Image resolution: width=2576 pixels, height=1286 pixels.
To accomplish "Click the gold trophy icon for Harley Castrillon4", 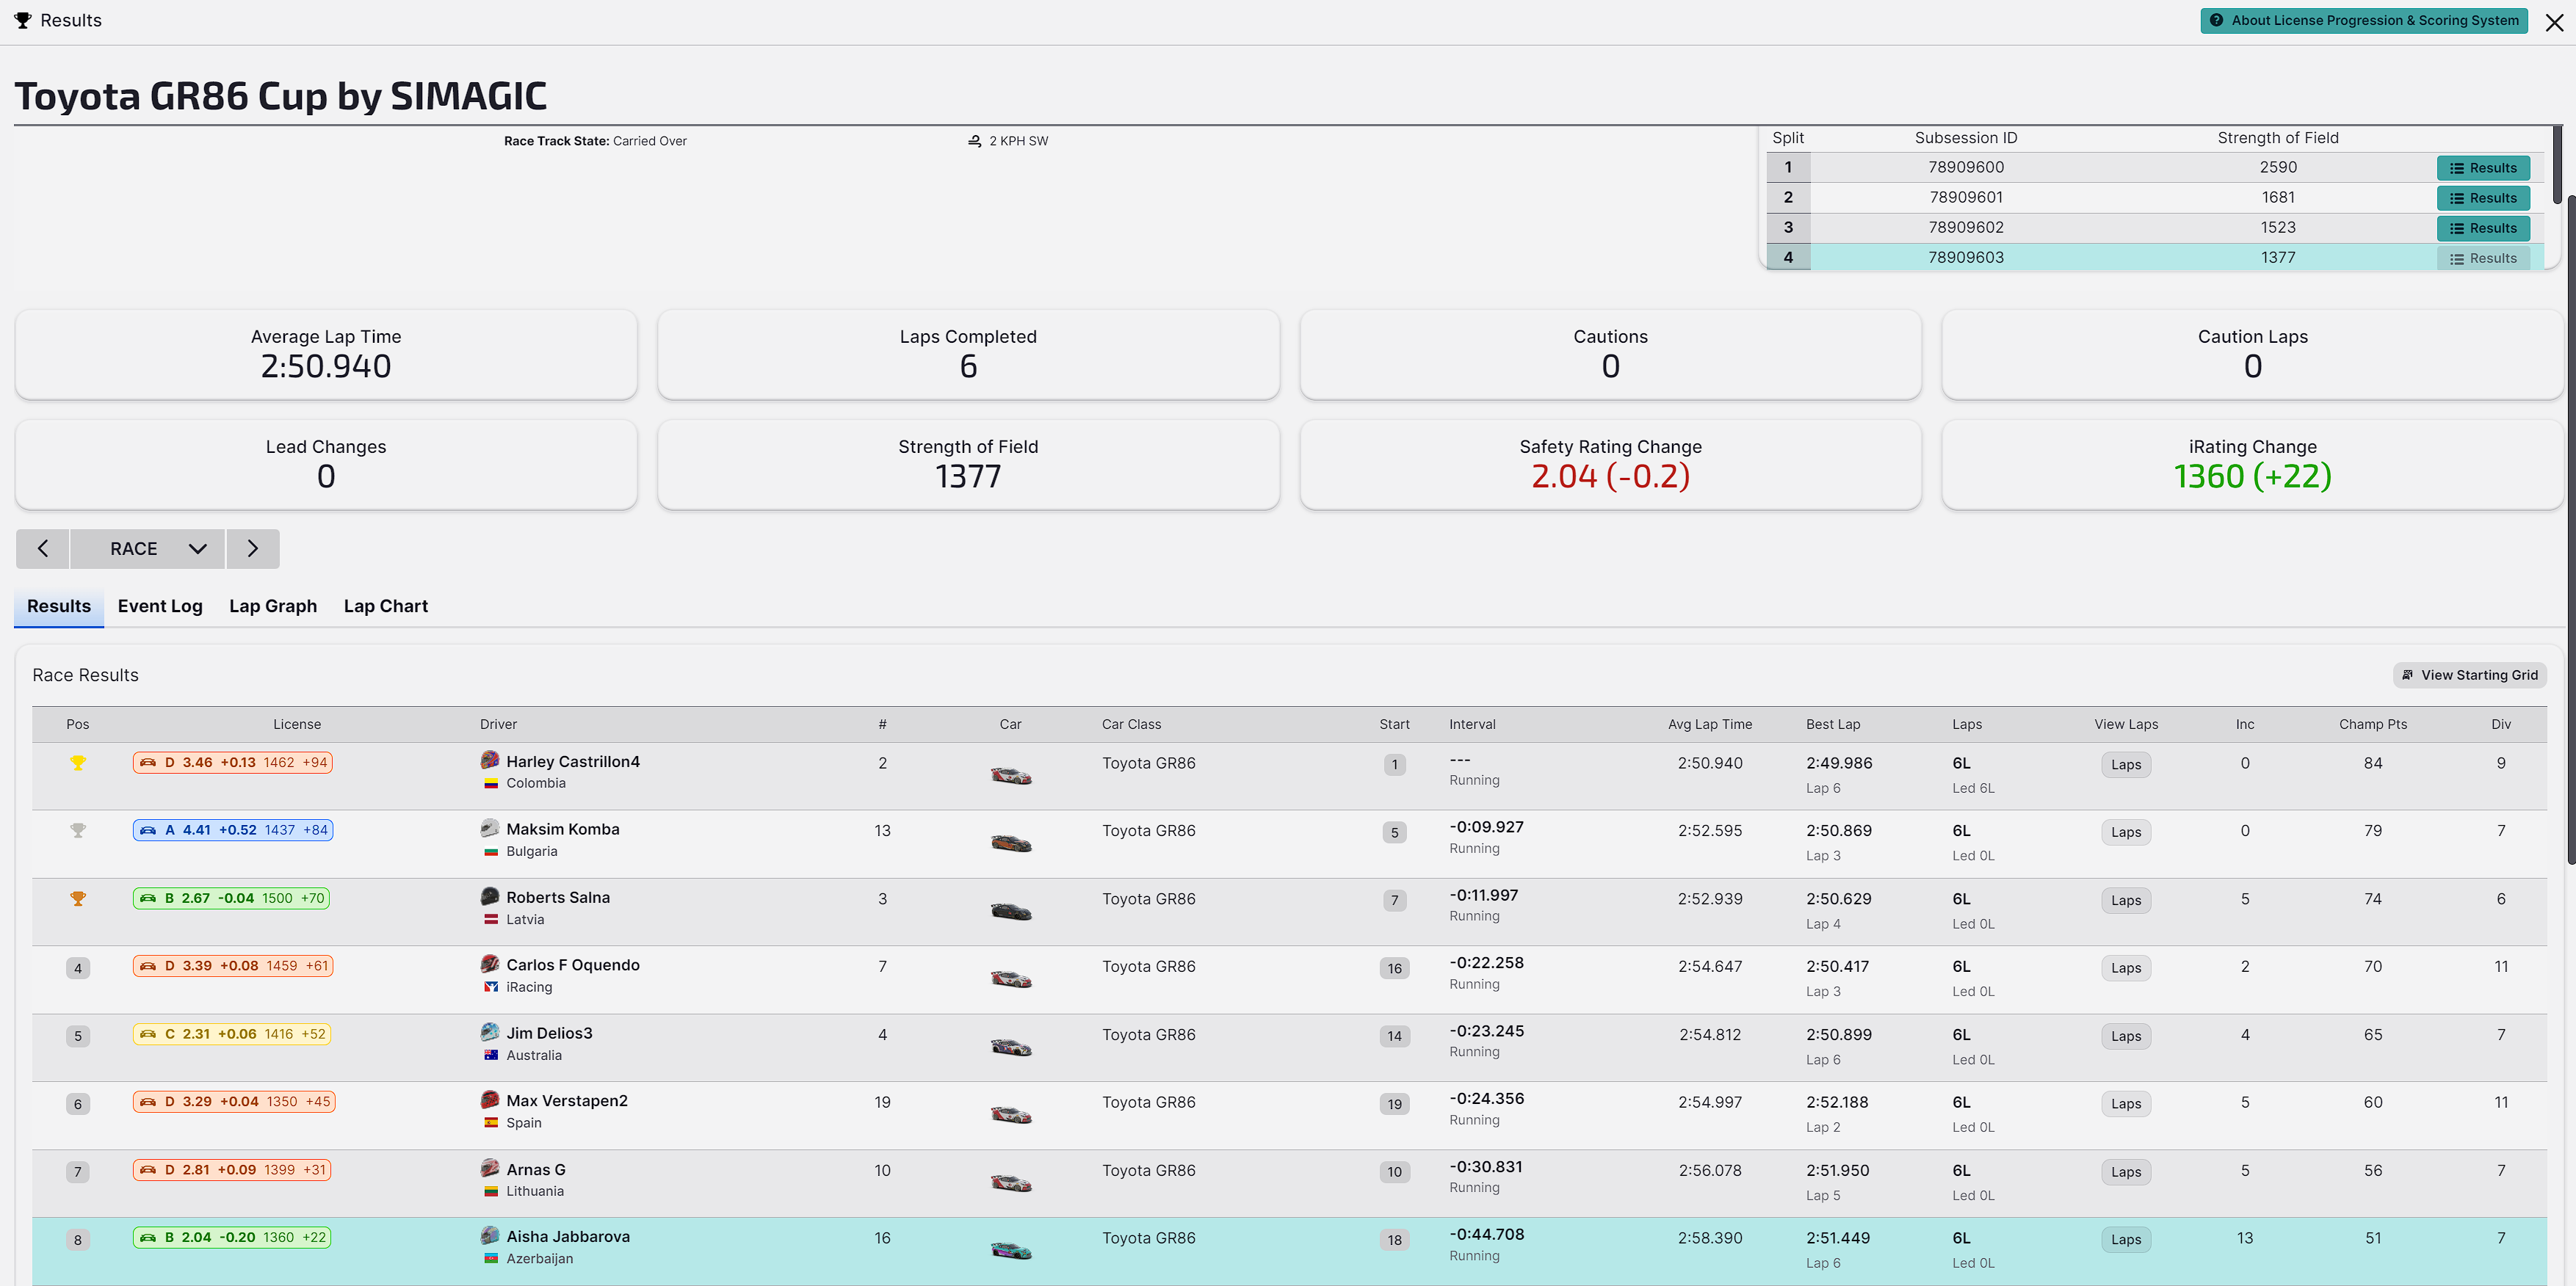I will 78,763.
